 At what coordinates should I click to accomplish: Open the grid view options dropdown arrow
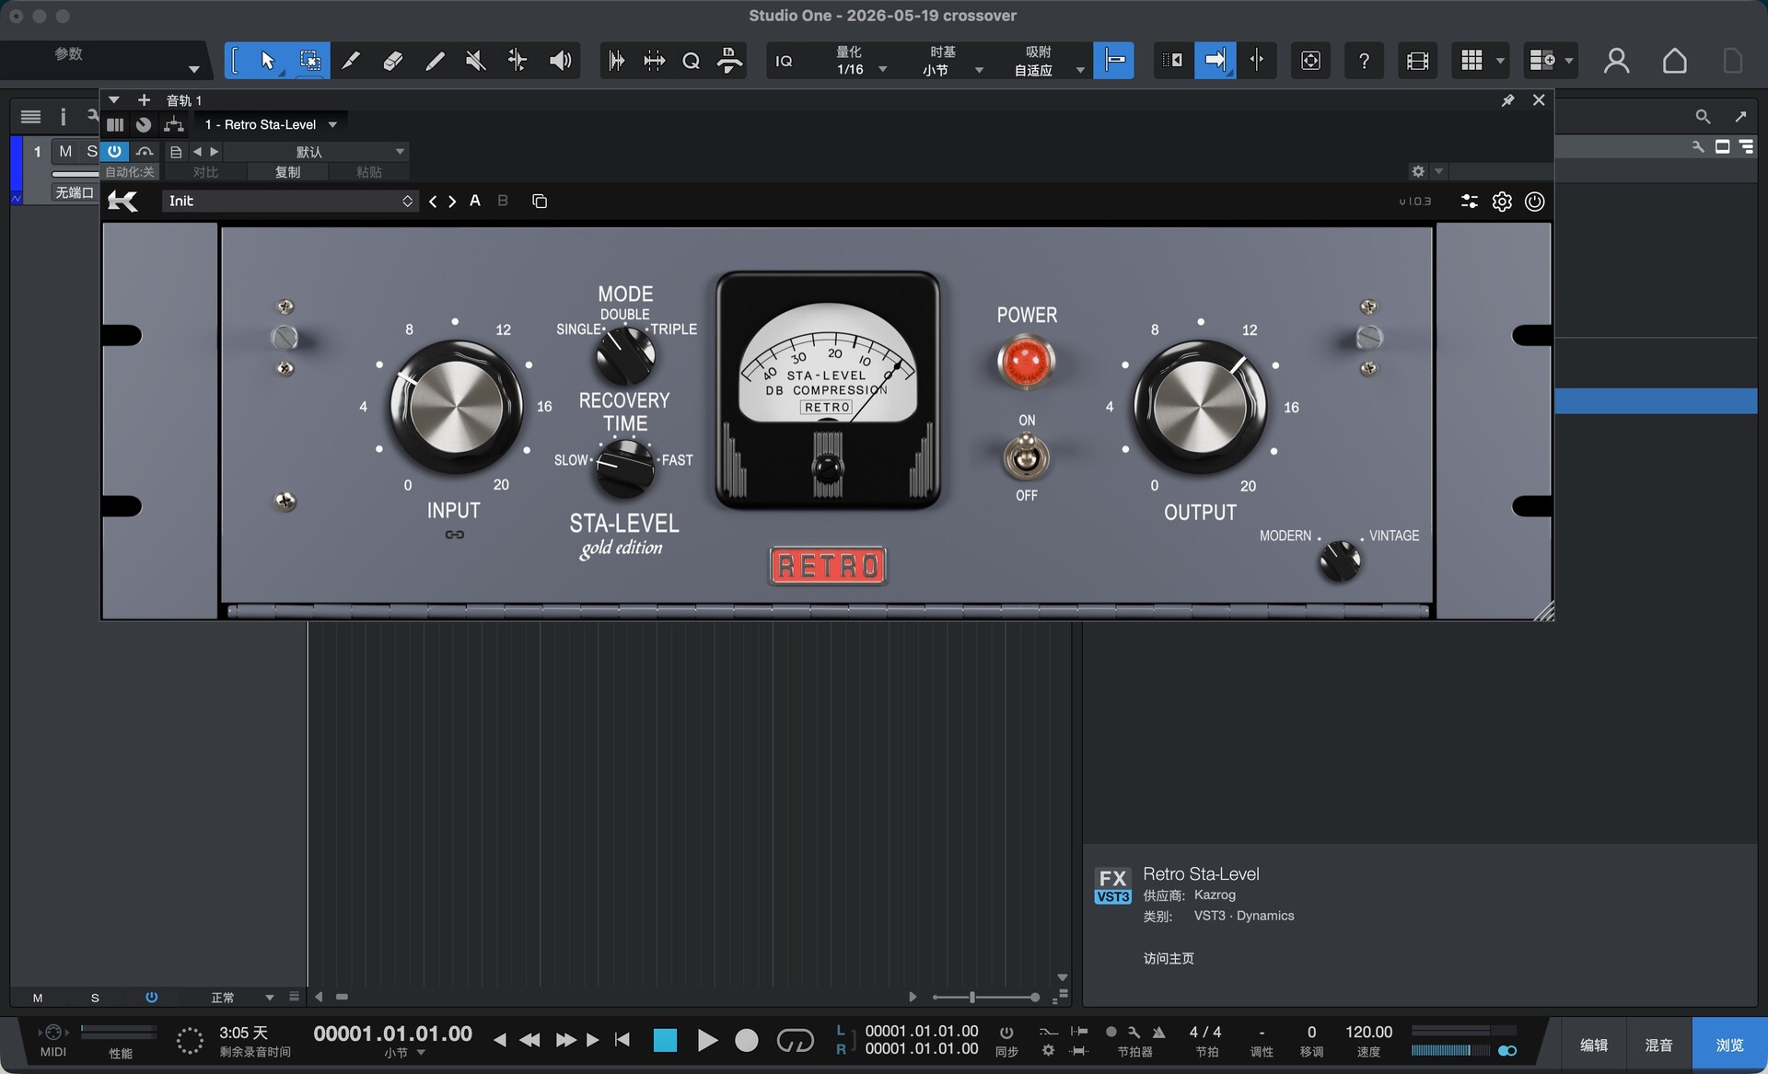click(x=1500, y=61)
